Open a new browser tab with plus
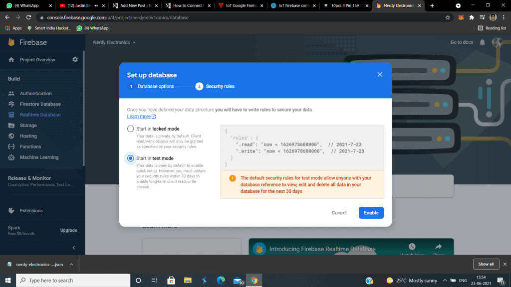 (x=432, y=5)
